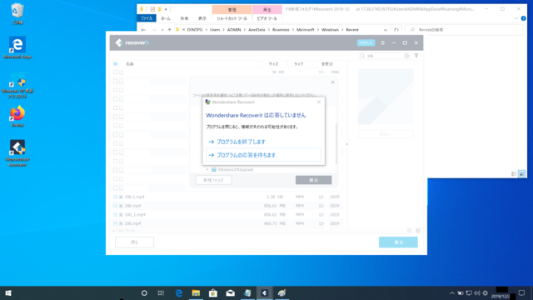Open Explorer recent locations dropdown
The width and height of the screenshot is (533, 300).
tap(162, 30)
